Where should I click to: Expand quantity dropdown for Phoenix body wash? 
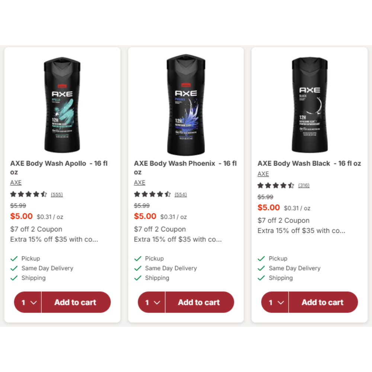coord(152,302)
